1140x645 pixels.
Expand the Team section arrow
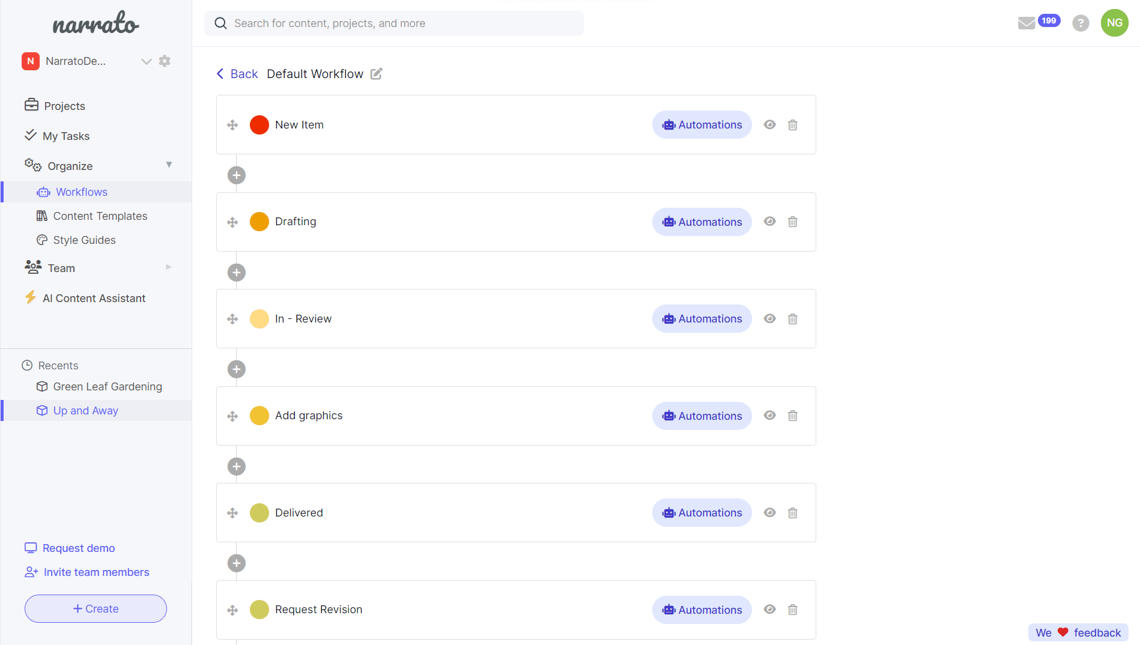[169, 267]
